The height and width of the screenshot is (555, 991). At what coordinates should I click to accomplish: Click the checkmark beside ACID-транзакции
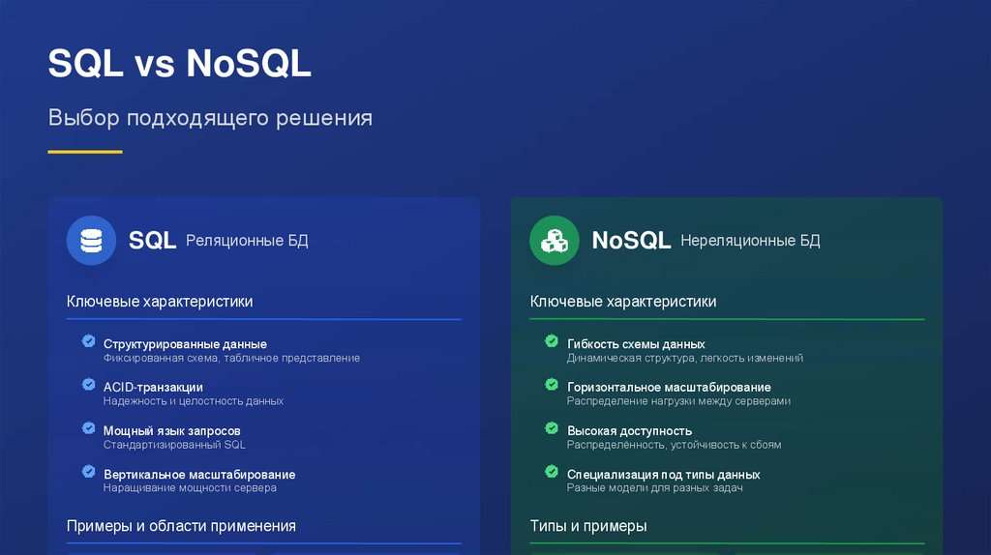(88, 385)
